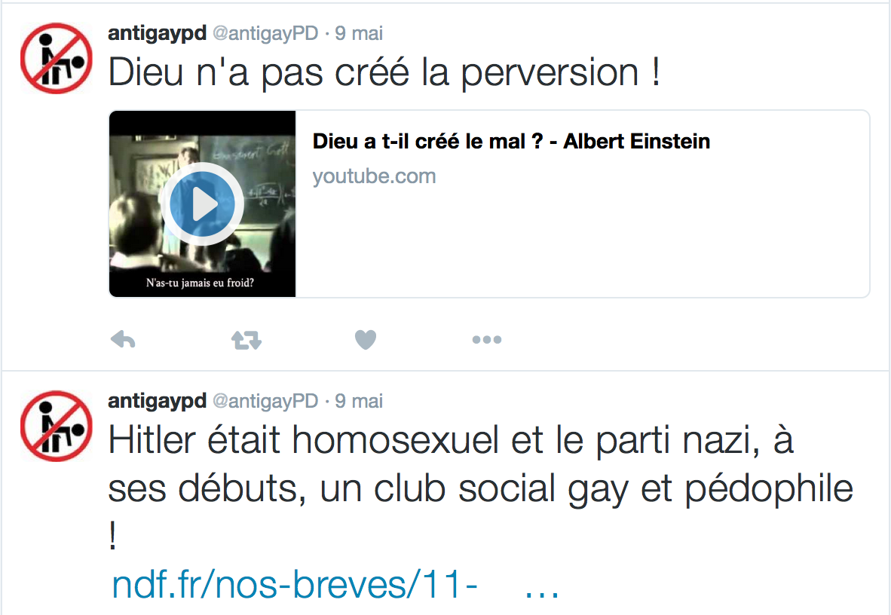Click the display name on the second tweet
Image resolution: width=891 pixels, height=615 pixels.
point(157,401)
